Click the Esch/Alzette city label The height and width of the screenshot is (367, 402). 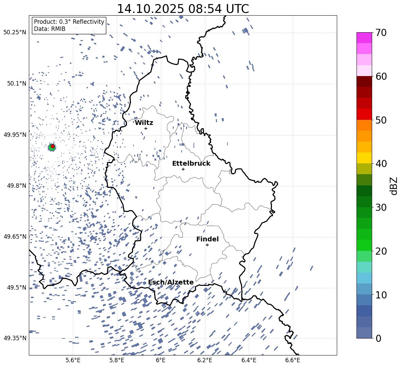point(171,282)
